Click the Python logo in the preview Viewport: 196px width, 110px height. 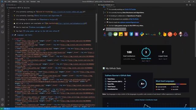tap(142, 34)
